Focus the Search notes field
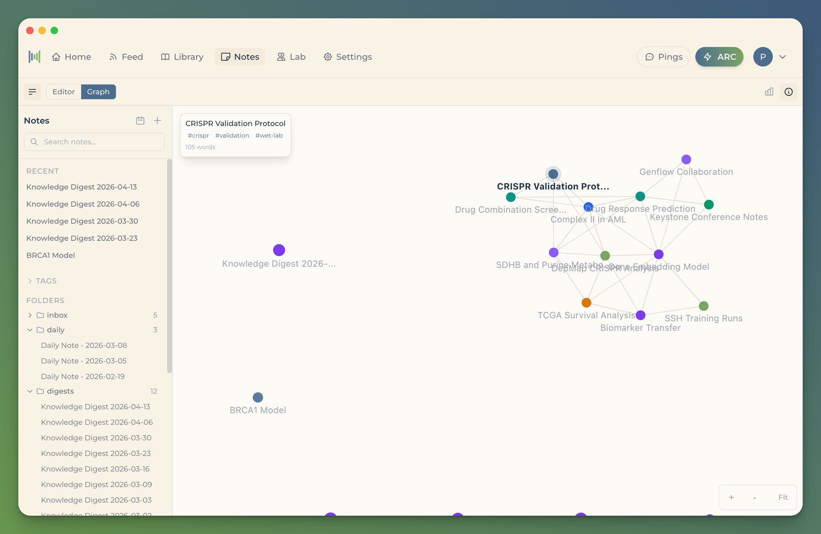821x534 pixels. coord(94,142)
